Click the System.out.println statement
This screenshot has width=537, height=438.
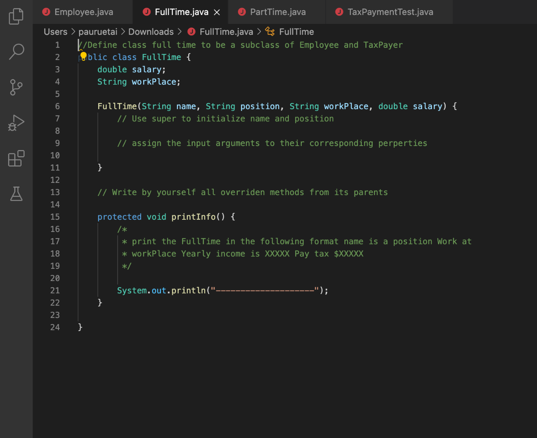(x=223, y=290)
